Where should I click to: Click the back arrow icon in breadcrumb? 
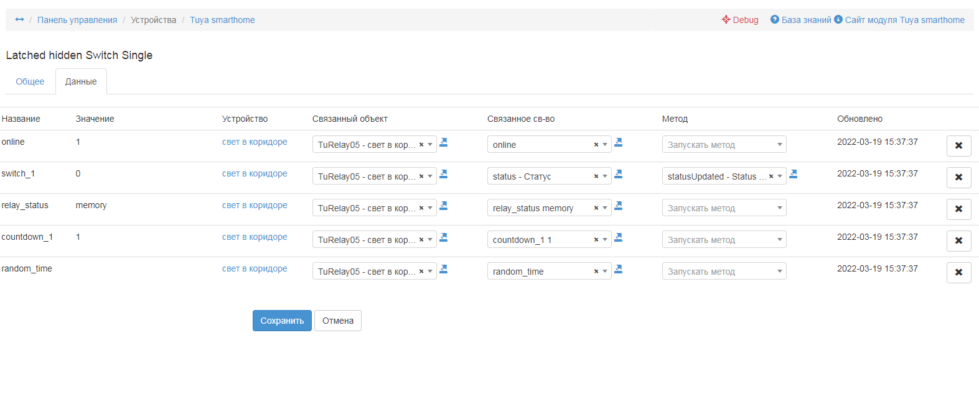click(19, 20)
